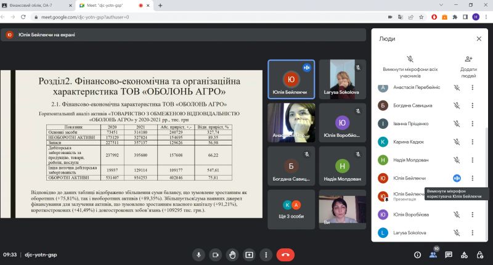Mute Надія Молдован microphone icon
The height and width of the screenshot is (265, 493).
(x=457, y=160)
